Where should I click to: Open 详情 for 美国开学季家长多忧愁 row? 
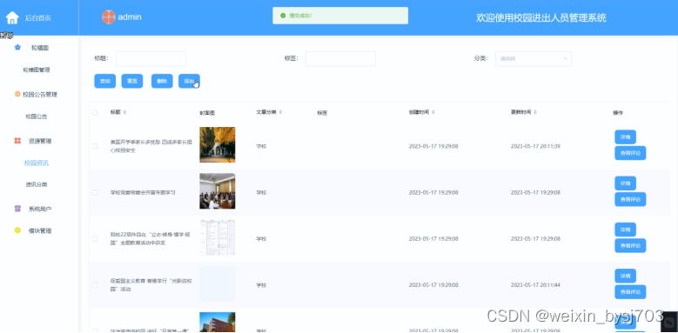pyautogui.click(x=625, y=137)
